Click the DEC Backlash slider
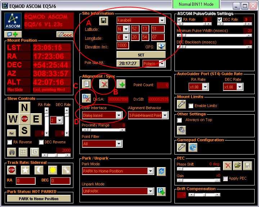This screenshot has height=207, width=259. pyautogui.click(x=214, y=47)
